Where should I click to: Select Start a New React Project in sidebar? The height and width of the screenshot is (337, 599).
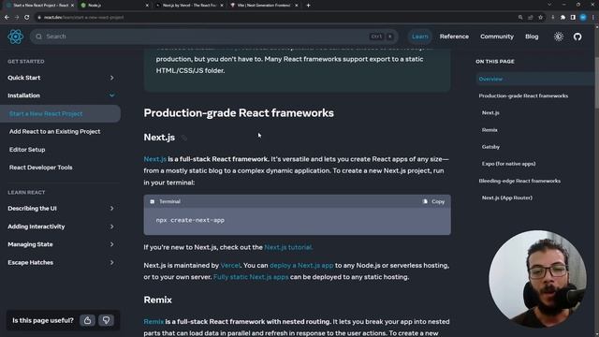pyautogui.click(x=60, y=114)
